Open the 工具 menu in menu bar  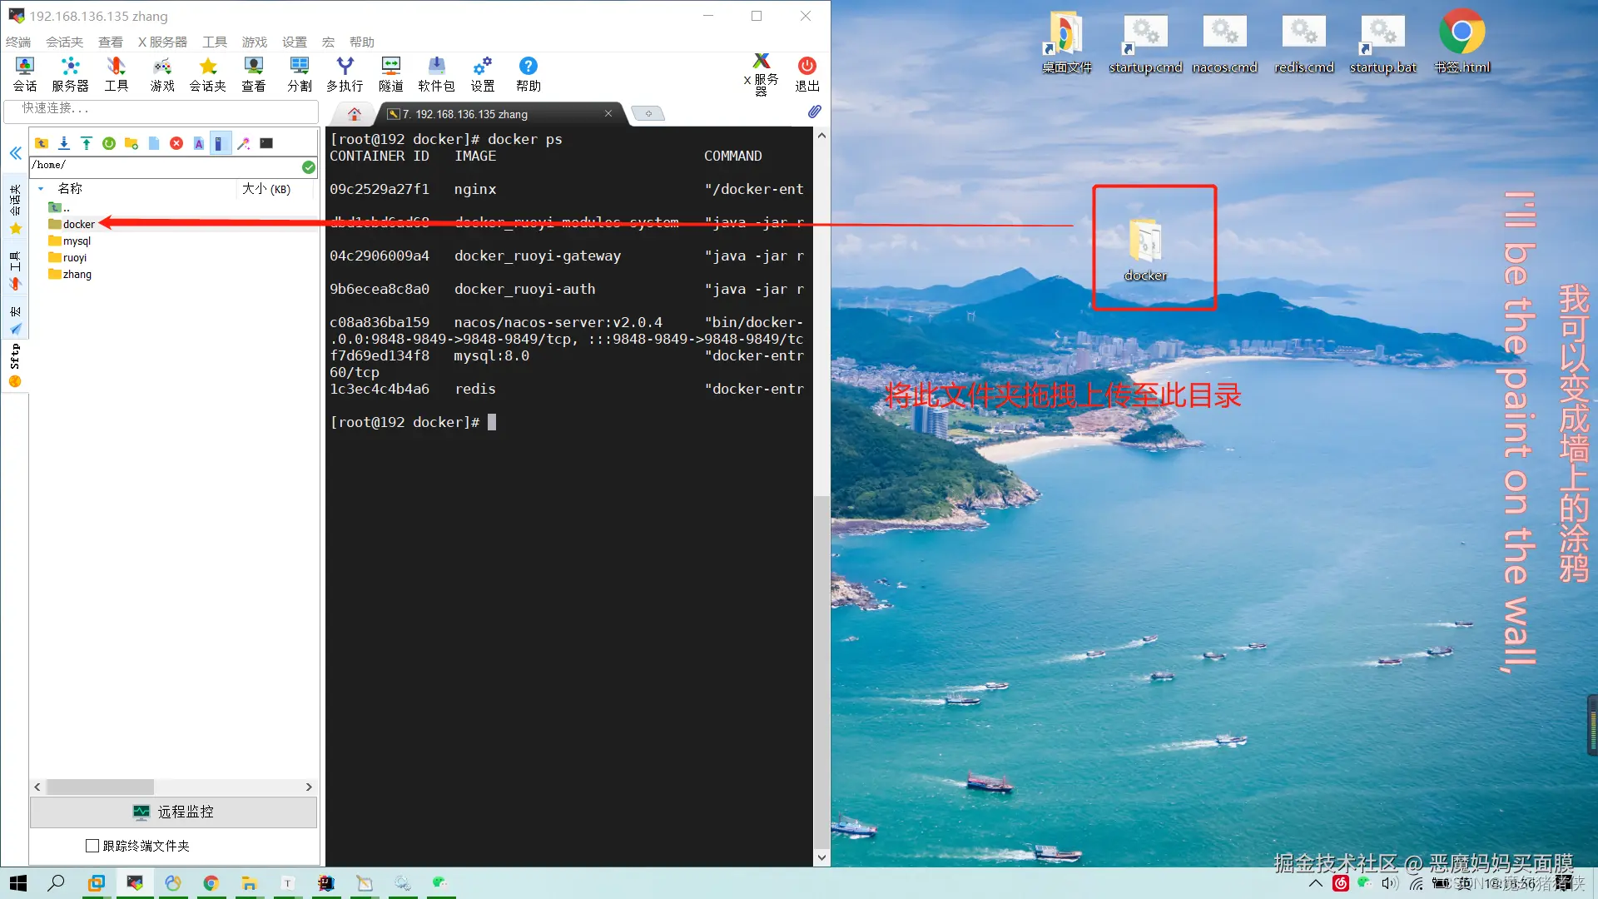click(214, 42)
